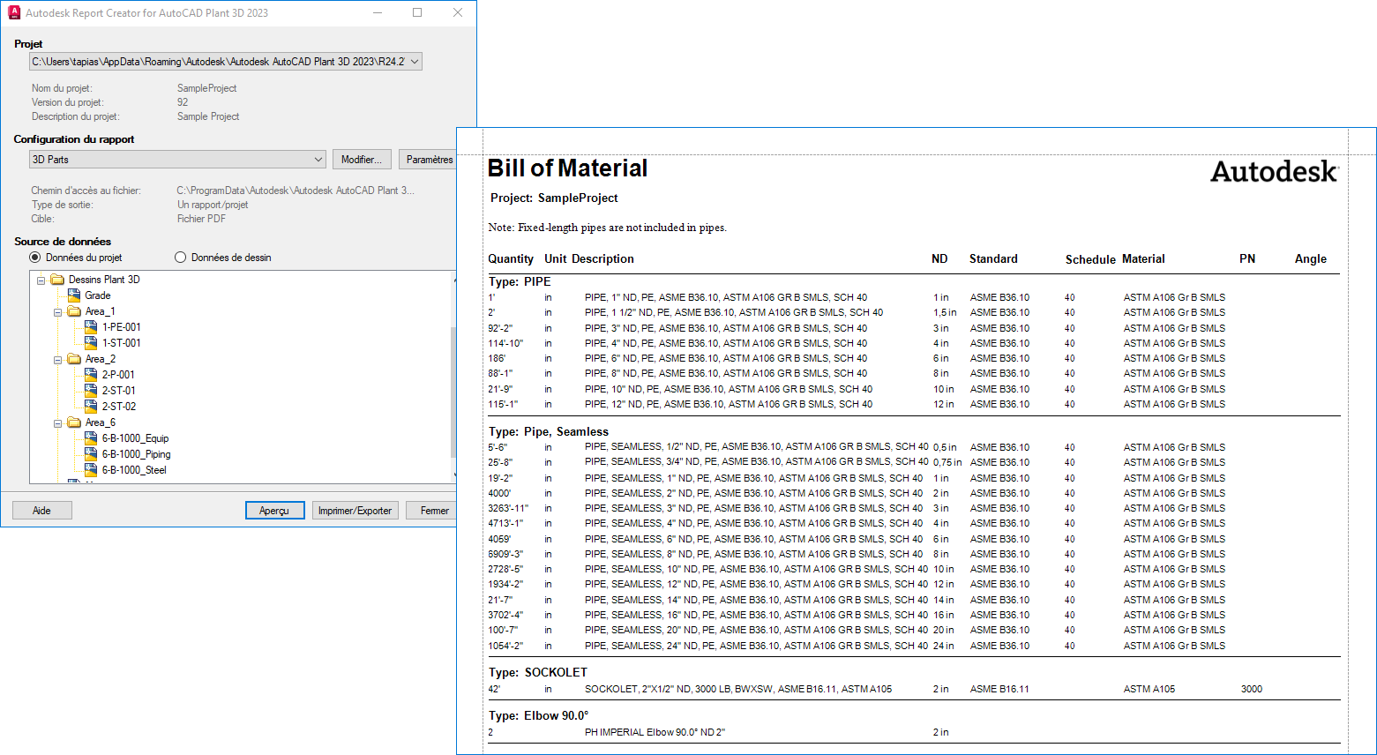Click the Area_6 folder icon
Viewport: 1377px width, 755px height.
click(74, 422)
